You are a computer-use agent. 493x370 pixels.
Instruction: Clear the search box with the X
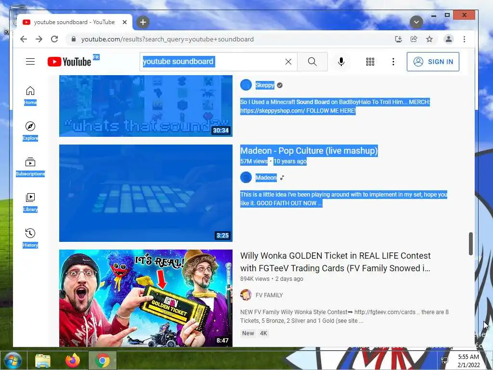(x=288, y=62)
